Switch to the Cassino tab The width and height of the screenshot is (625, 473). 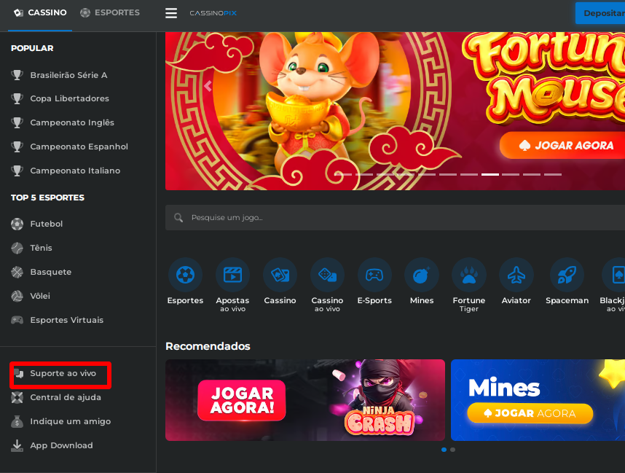(40, 12)
